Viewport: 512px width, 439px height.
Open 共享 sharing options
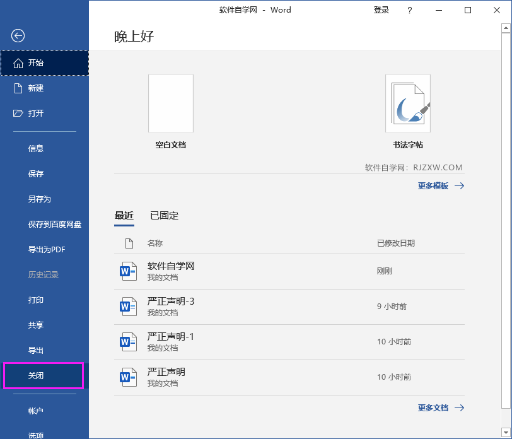36,325
